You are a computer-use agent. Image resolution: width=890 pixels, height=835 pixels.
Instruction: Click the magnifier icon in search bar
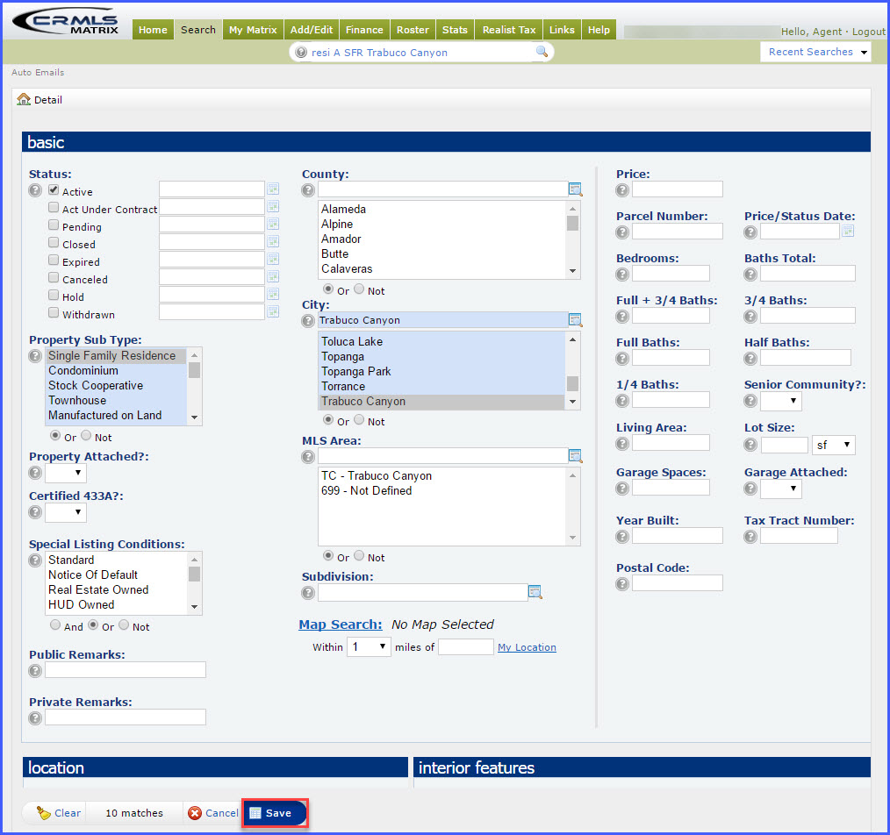click(542, 53)
